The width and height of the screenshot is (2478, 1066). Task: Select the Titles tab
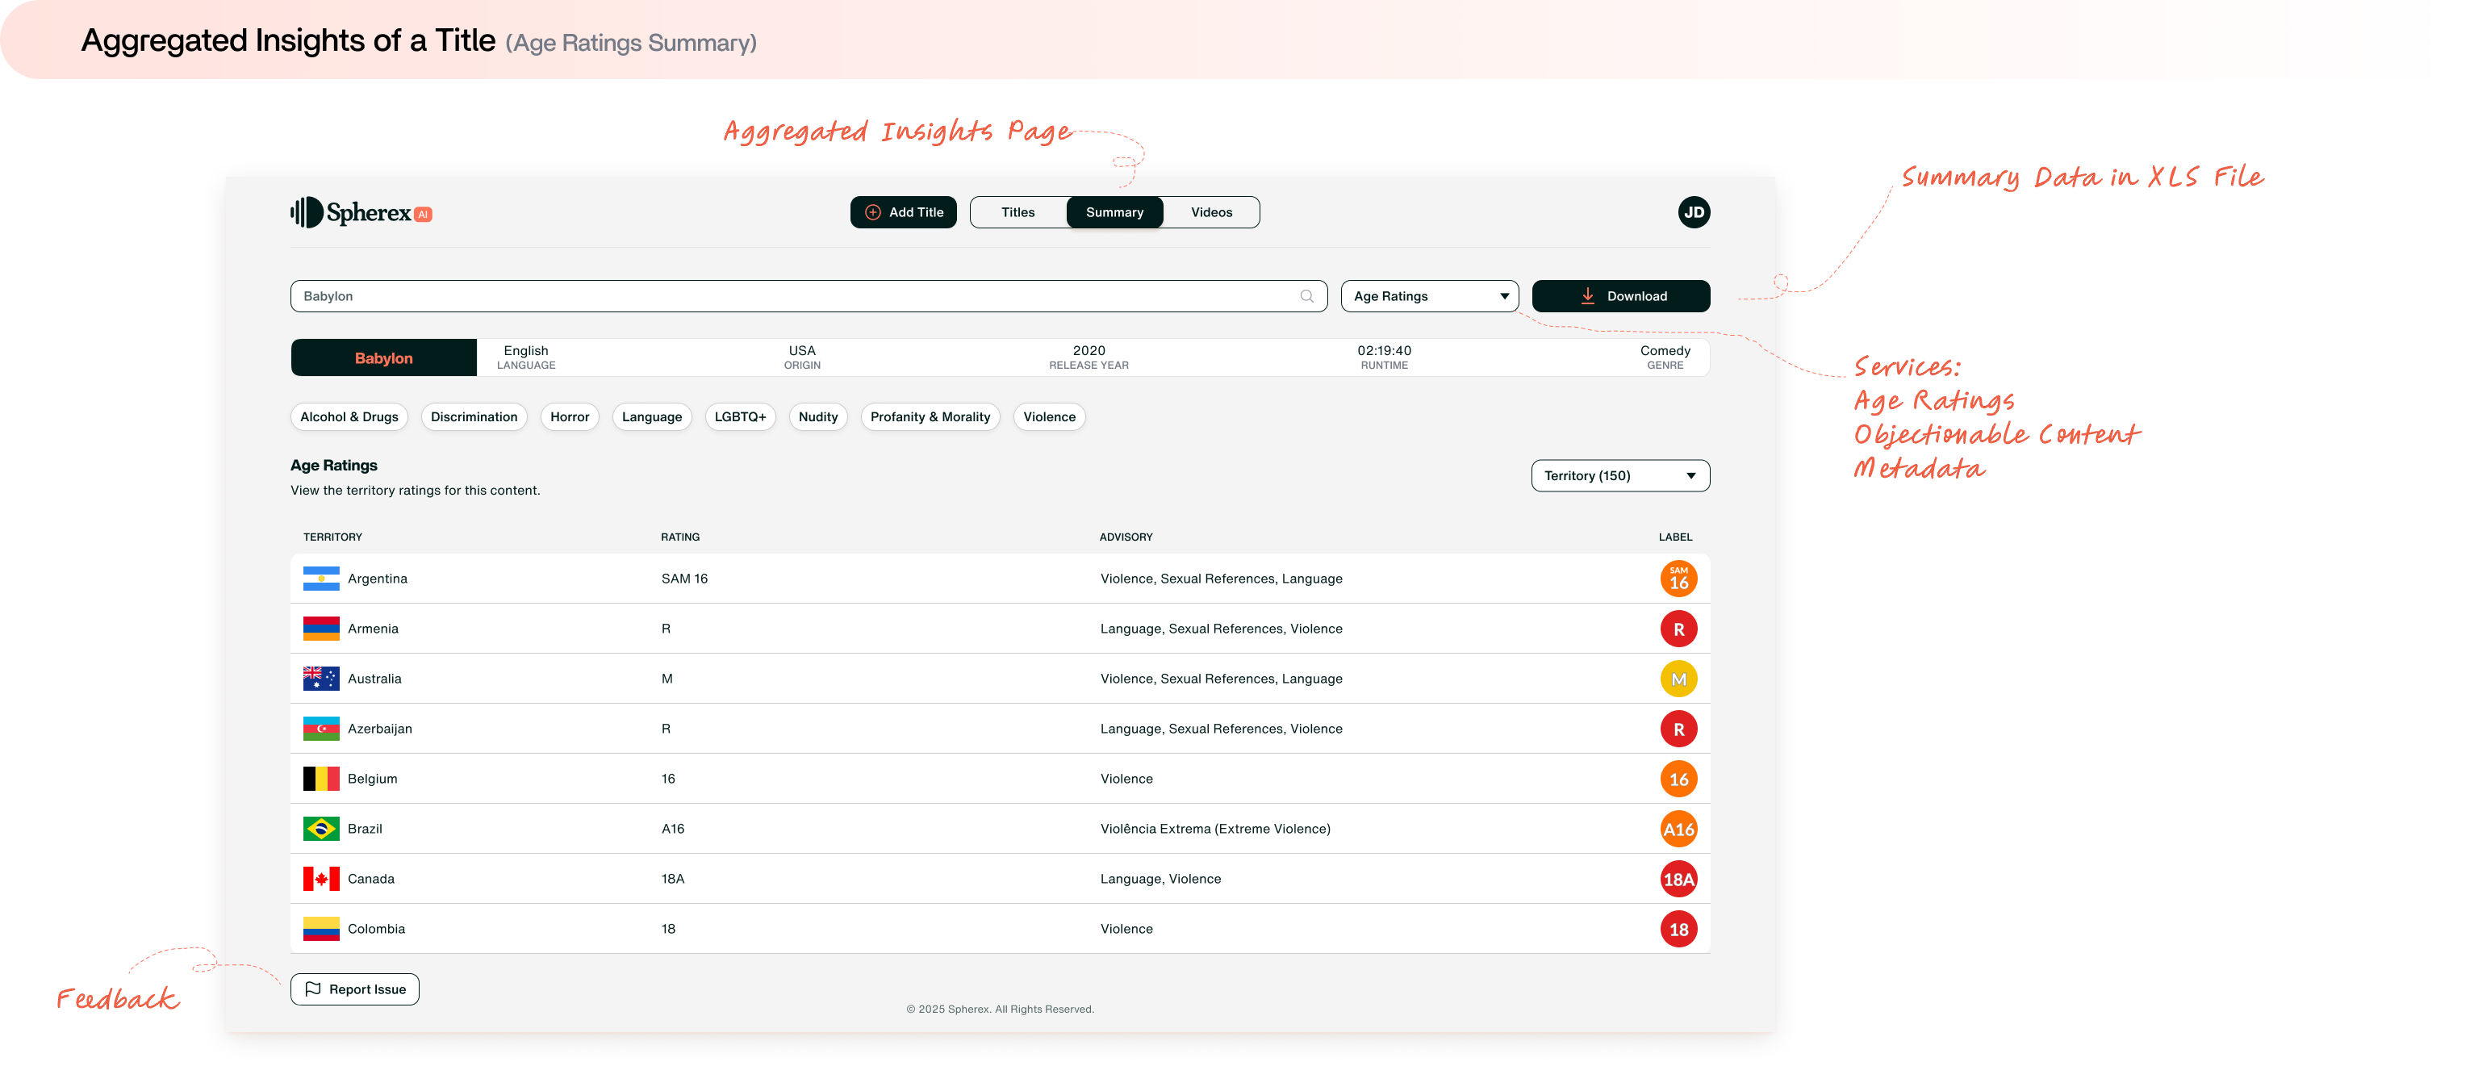pos(1017,211)
